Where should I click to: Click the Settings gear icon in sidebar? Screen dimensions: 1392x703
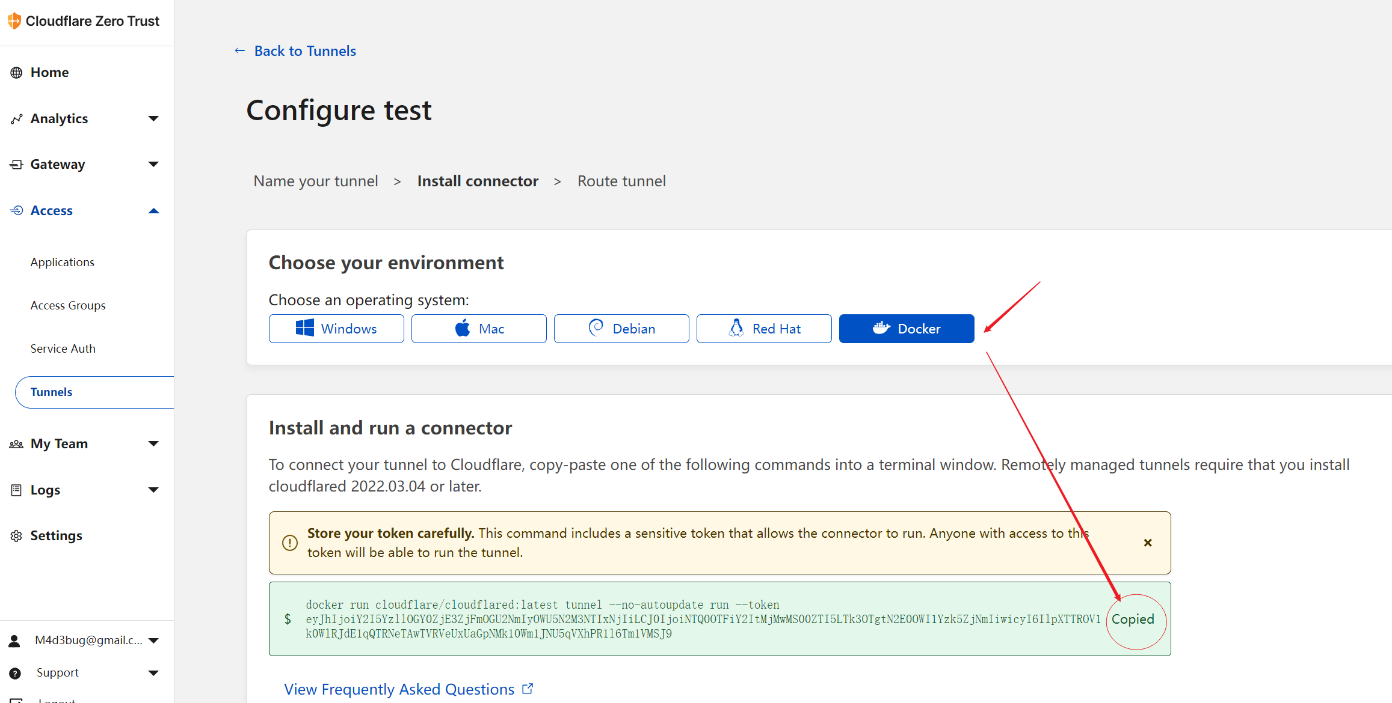click(16, 536)
